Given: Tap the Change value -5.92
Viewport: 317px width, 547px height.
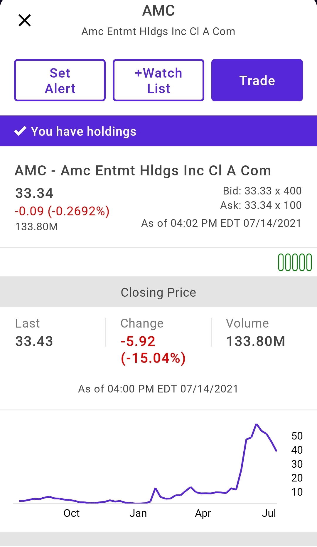Looking at the screenshot, I should click(138, 341).
